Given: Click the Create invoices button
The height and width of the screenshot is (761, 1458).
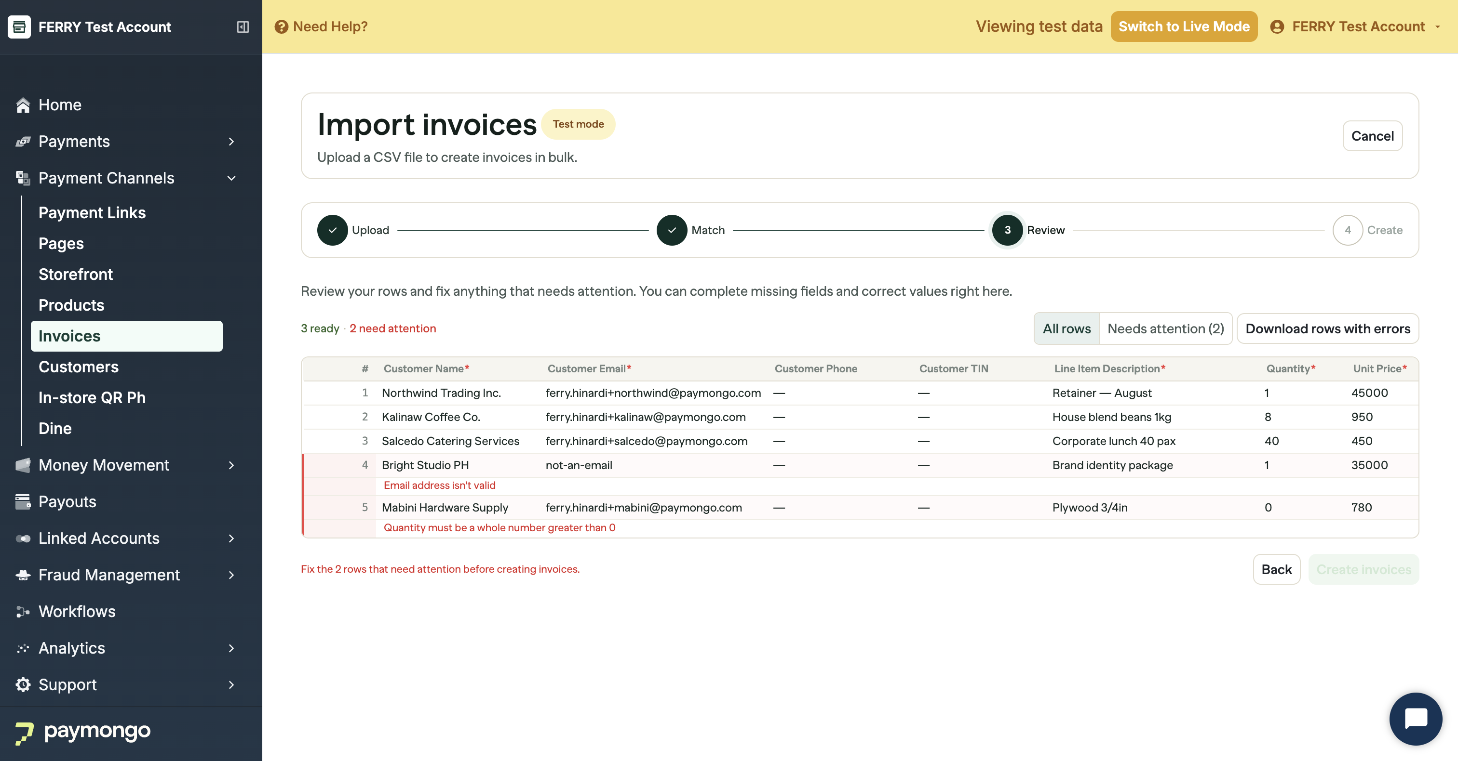Looking at the screenshot, I should coord(1363,569).
